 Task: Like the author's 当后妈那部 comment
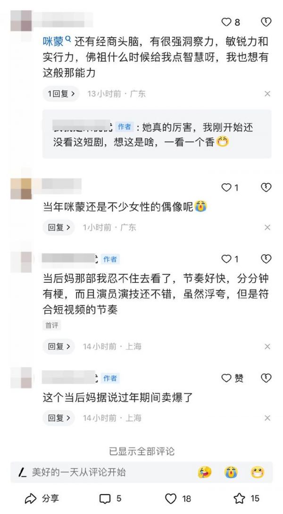click(x=227, y=259)
